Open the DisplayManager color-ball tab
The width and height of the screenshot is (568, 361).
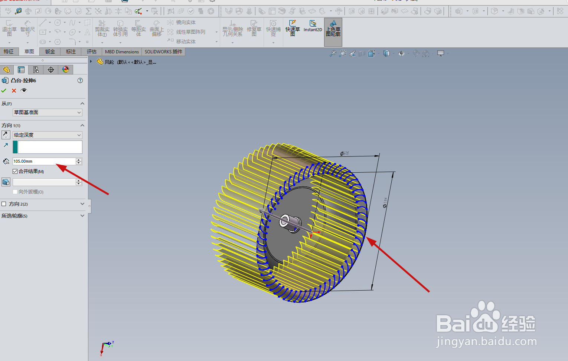click(66, 70)
